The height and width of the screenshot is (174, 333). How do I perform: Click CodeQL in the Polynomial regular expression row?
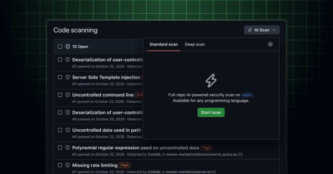[x=154, y=154]
